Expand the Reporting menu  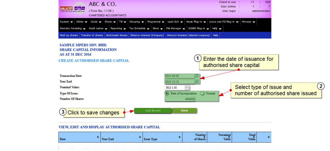click(118, 28)
